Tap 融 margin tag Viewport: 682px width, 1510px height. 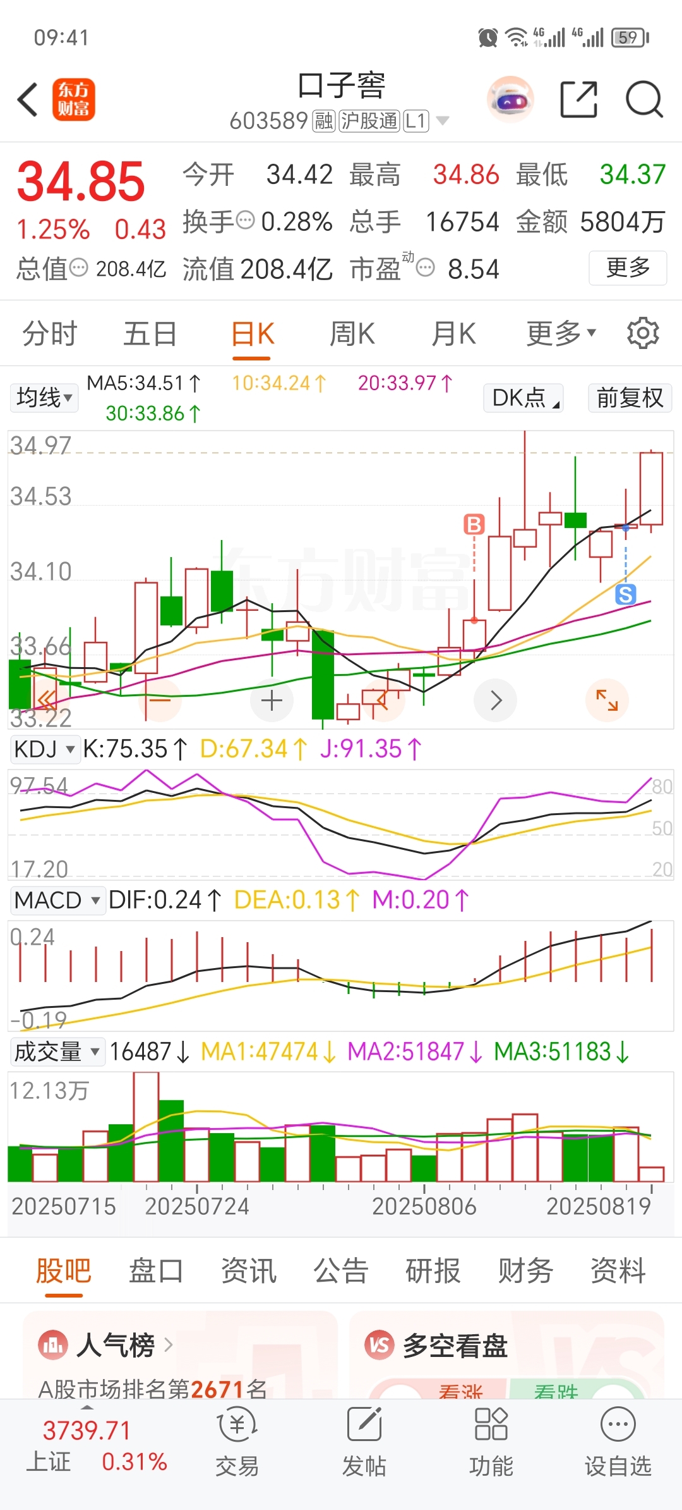tap(324, 121)
